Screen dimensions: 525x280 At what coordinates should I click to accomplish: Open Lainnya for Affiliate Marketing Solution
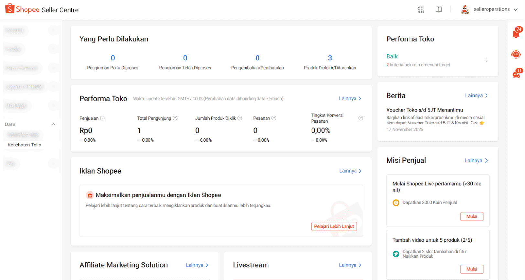[x=197, y=265]
